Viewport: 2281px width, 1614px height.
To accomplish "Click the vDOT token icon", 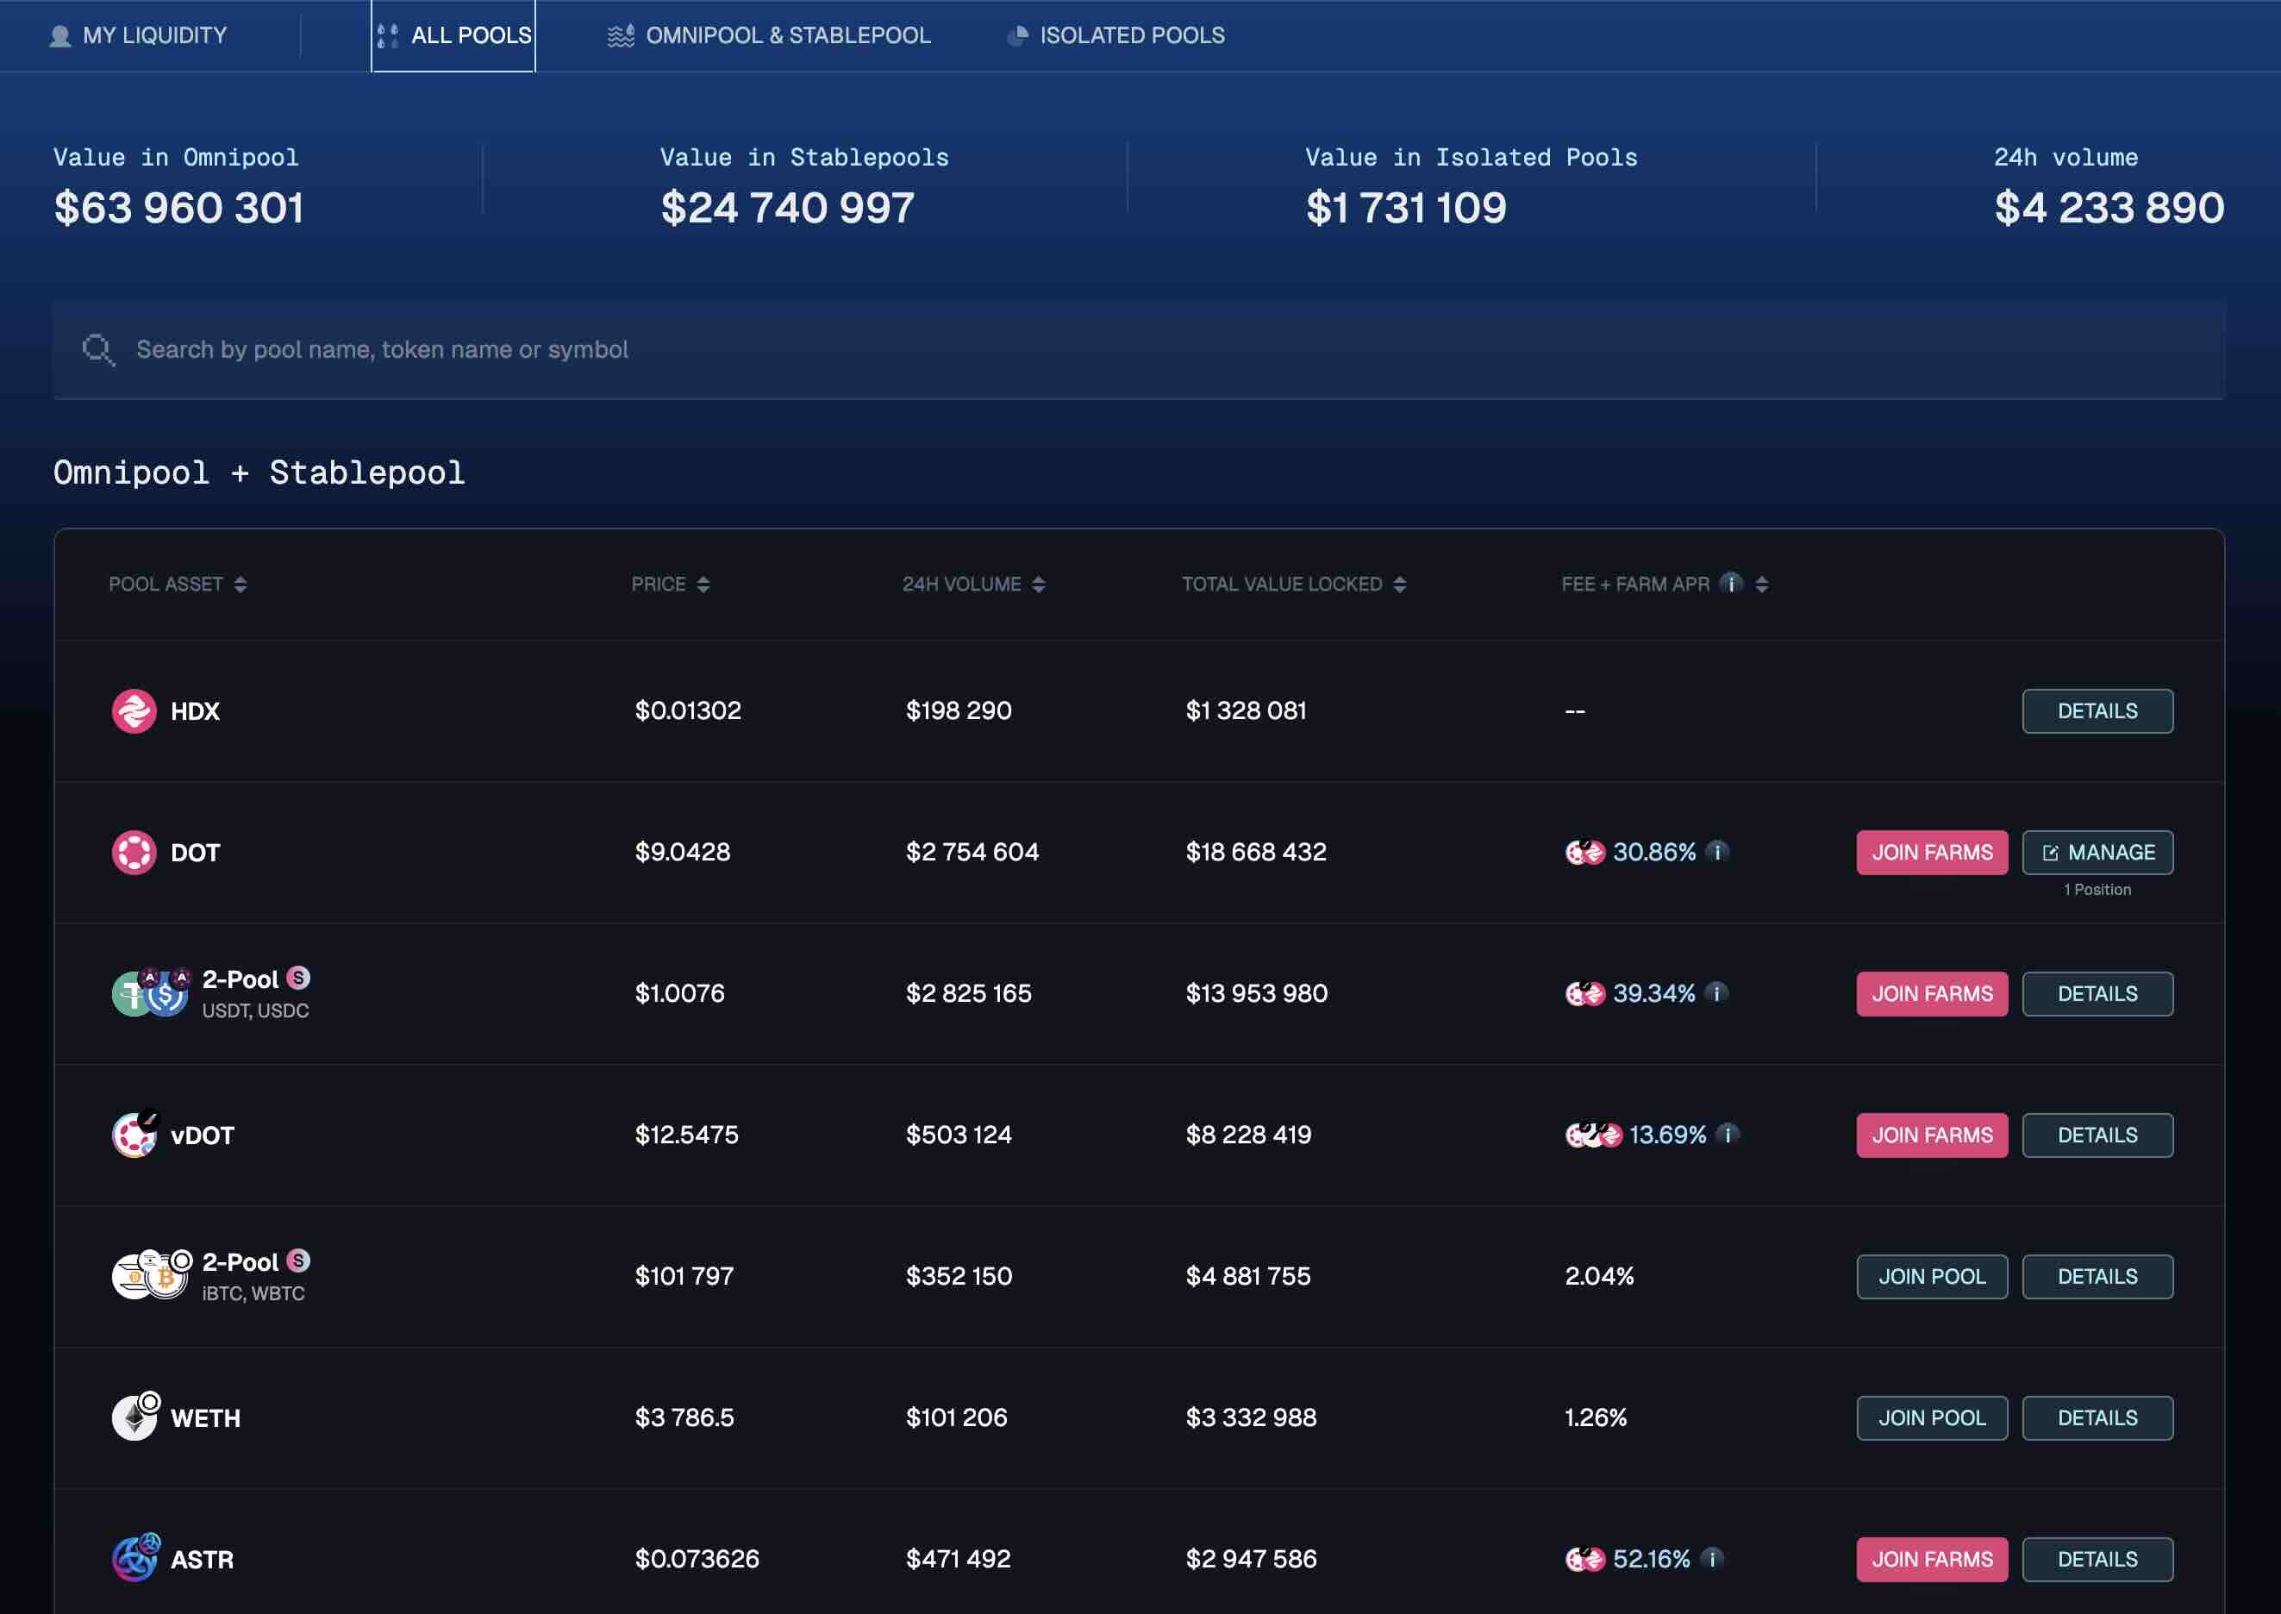I will [x=135, y=1134].
